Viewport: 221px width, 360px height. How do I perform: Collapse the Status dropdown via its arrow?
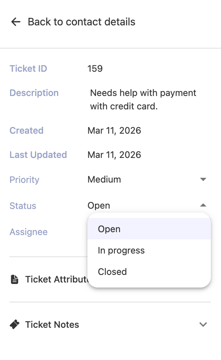coord(203,205)
